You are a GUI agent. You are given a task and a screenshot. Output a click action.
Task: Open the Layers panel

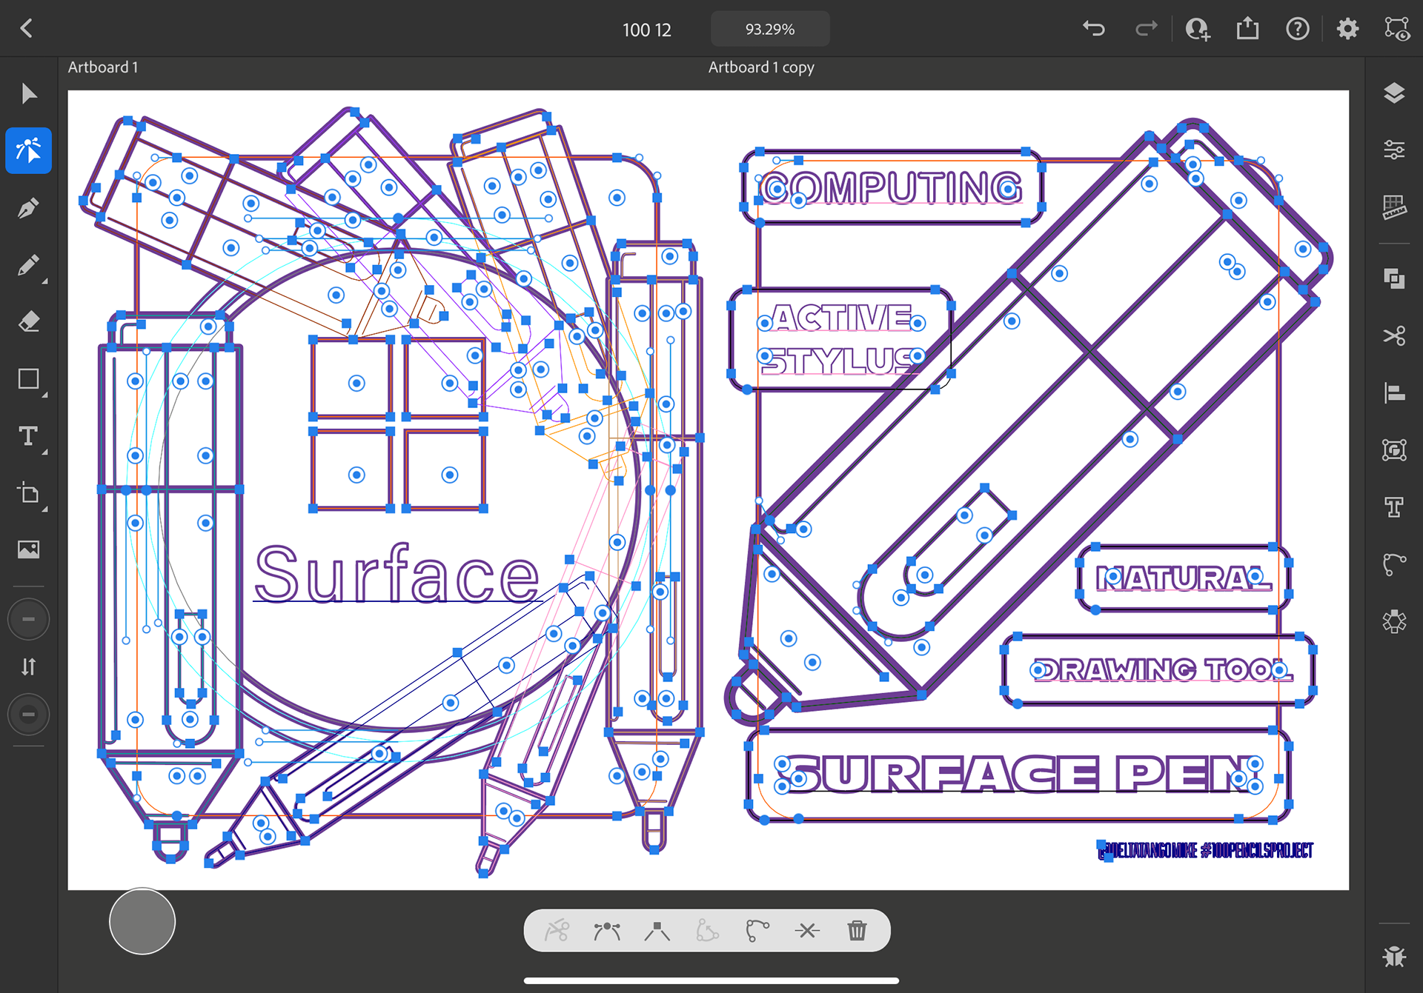coord(1394,93)
